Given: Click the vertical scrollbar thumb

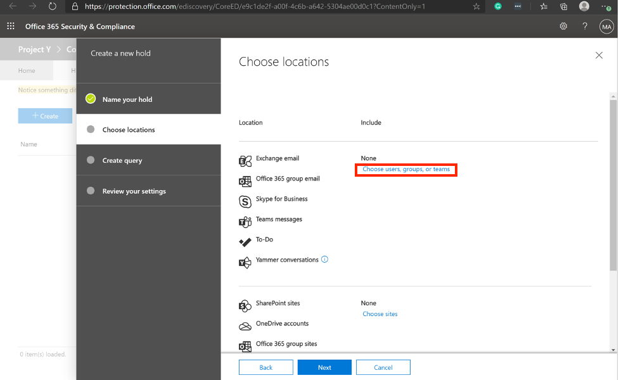Looking at the screenshot, I should (613, 186).
